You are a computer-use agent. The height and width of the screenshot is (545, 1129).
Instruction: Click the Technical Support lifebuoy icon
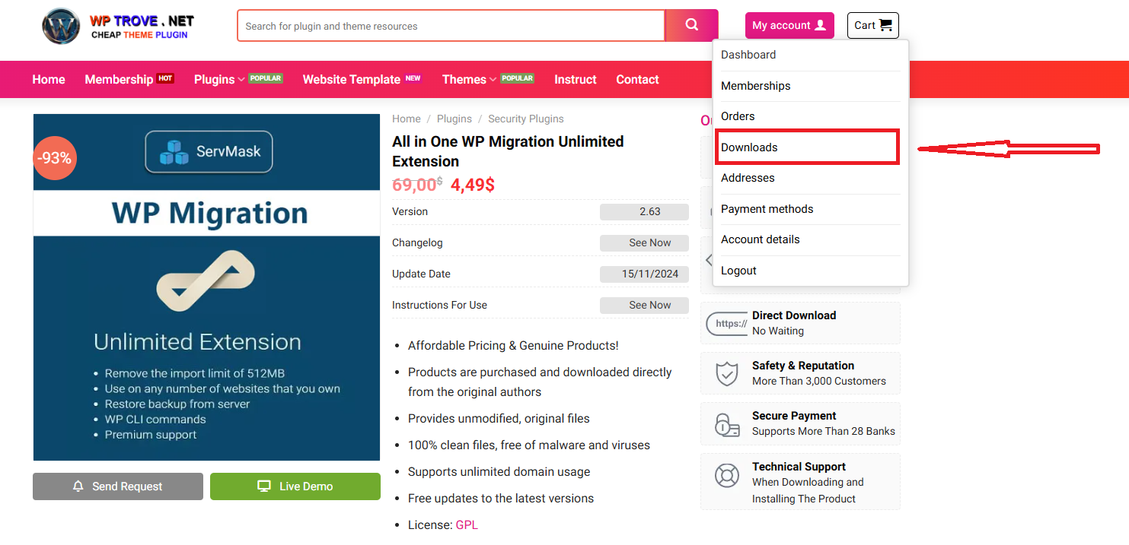coord(726,475)
